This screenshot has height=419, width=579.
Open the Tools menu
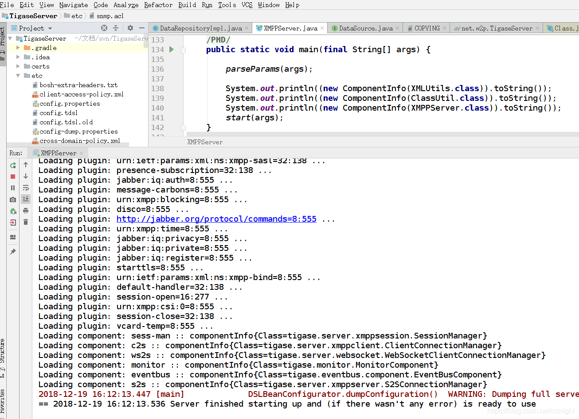pos(227,5)
